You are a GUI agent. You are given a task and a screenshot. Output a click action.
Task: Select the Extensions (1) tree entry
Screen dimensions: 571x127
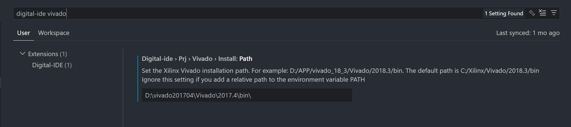[x=48, y=54]
